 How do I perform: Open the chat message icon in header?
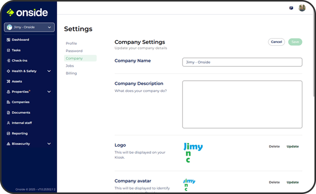291,8
